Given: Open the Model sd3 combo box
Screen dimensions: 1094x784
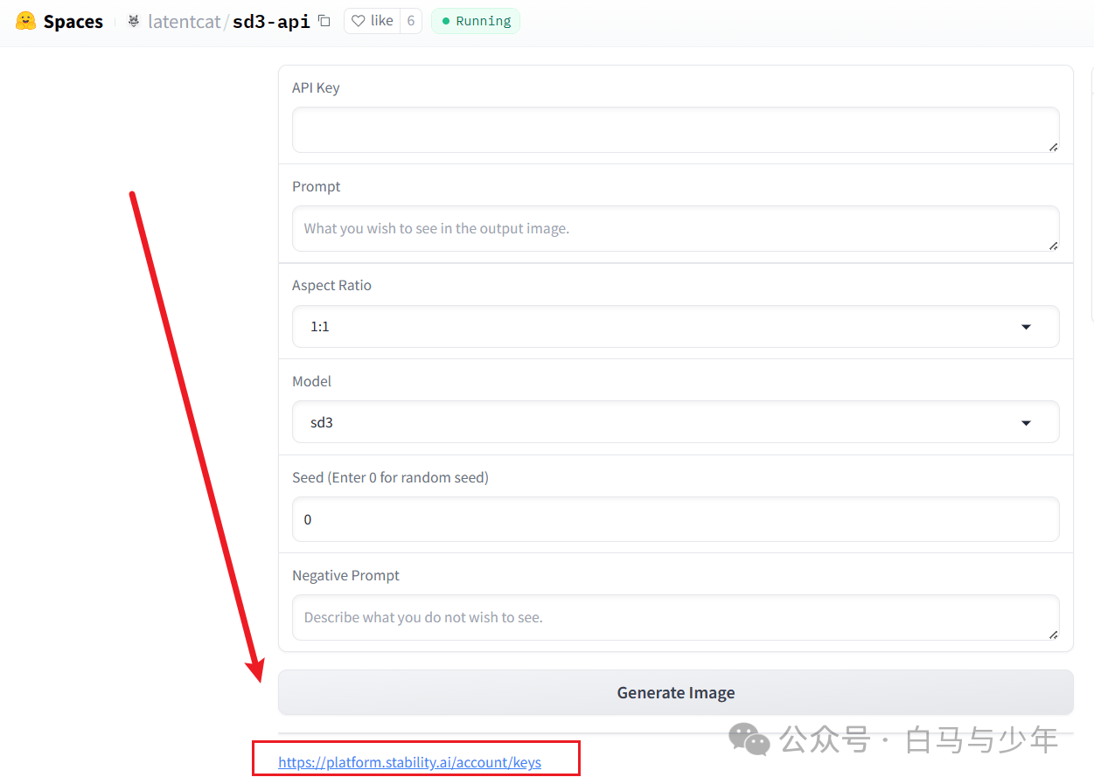Looking at the screenshot, I should click(x=675, y=422).
